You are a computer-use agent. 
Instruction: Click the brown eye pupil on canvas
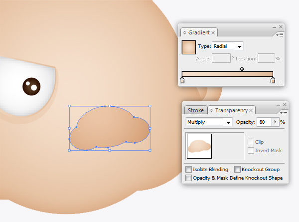pos(31,86)
